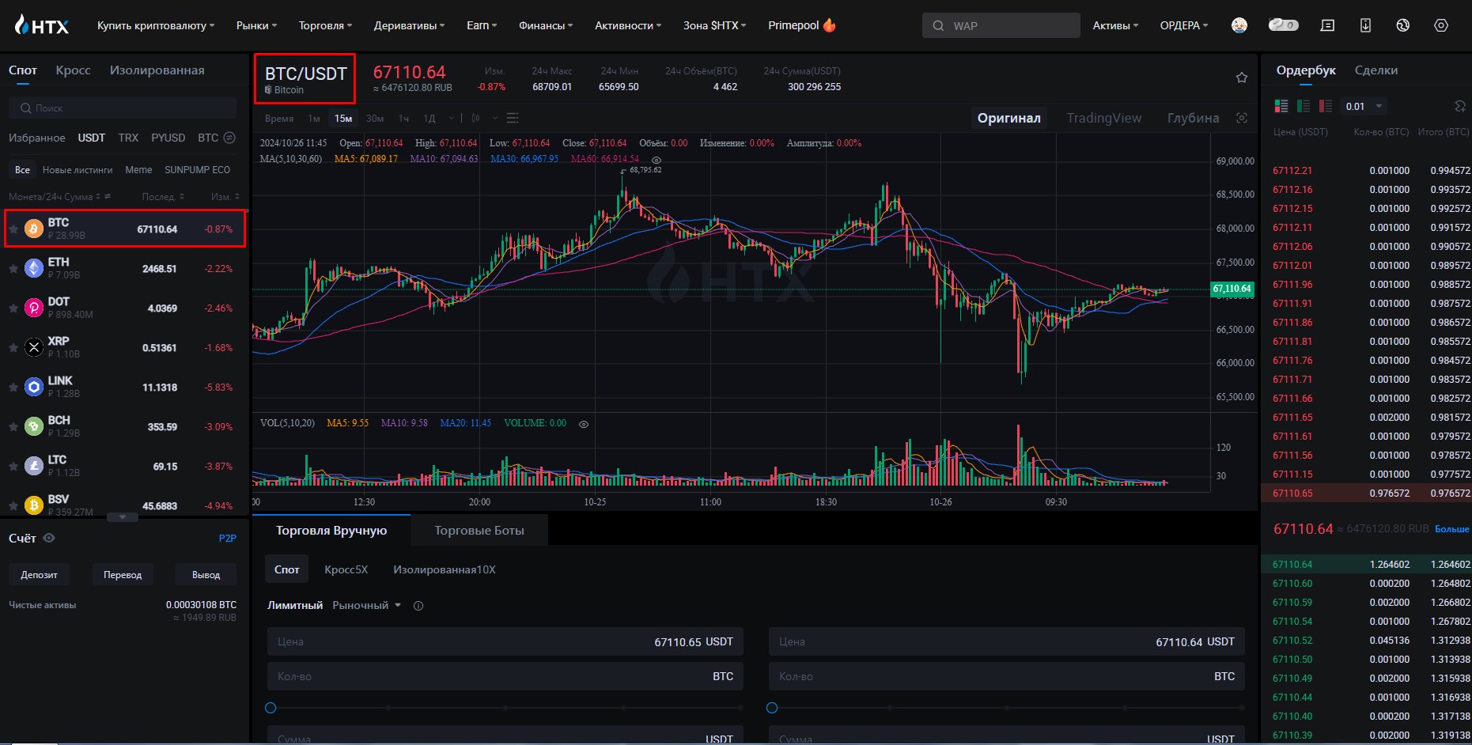The width and height of the screenshot is (1472, 745).
Task: Expand more time intervals chevron after 1Д
Action: 452,118
